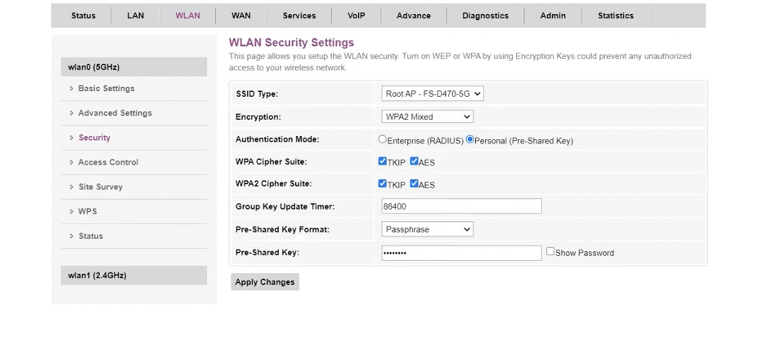Enable the Show Password checkbox
The height and width of the screenshot is (346, 760).
click(550, 252)
